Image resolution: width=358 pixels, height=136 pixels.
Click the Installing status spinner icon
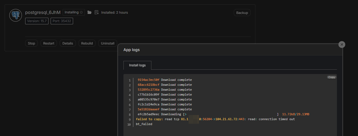pos(81,12)
